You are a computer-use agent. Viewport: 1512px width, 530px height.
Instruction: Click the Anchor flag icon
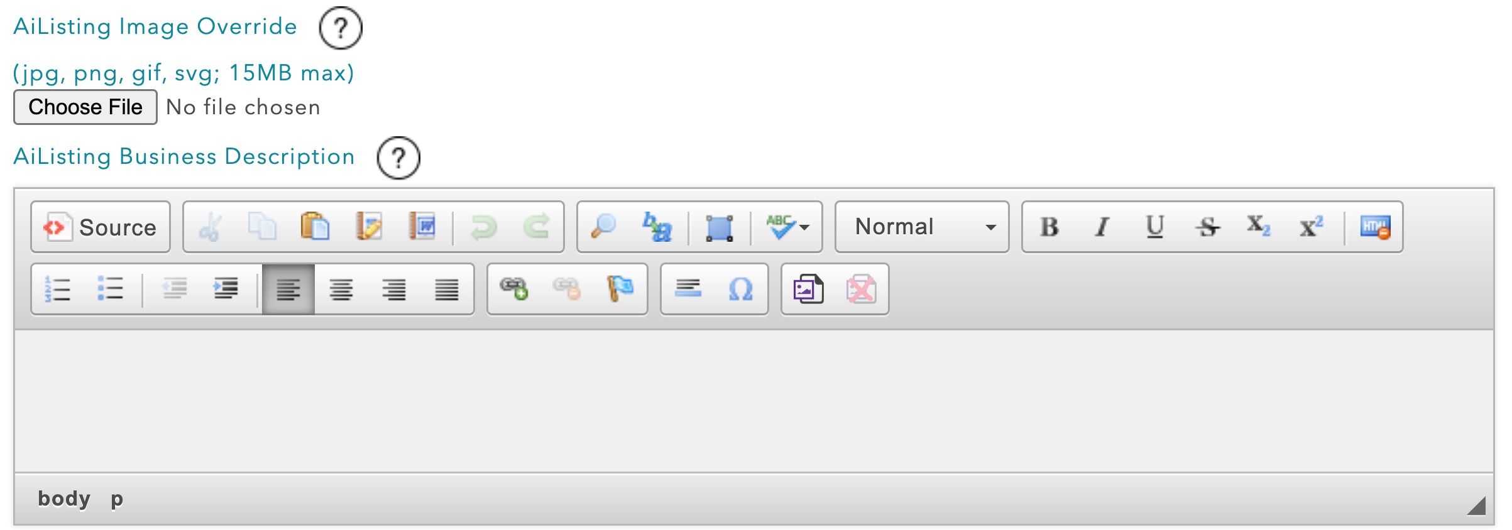(620, 289)
